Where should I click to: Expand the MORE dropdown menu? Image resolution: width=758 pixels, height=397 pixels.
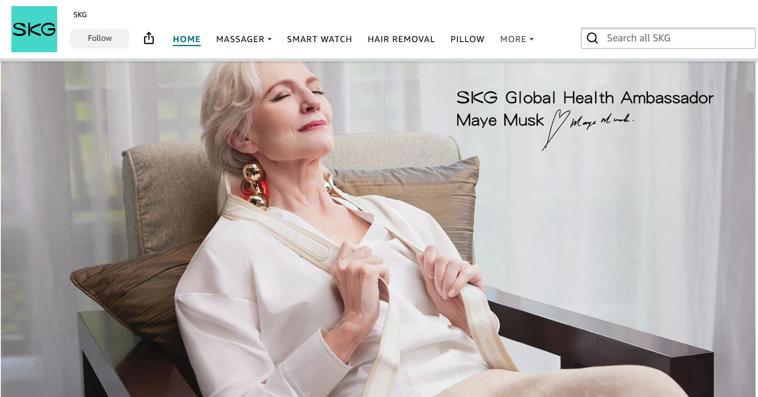pyautogui.click(x=517, y=39)
